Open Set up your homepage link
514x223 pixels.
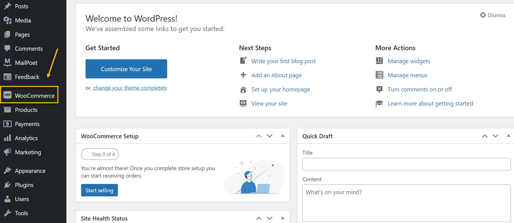281,89
